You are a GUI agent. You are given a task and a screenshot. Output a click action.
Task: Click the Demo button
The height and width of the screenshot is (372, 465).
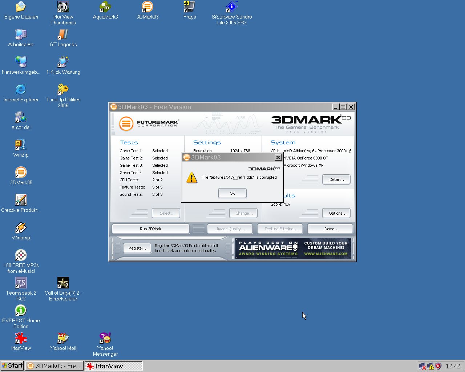coord(330,229)
